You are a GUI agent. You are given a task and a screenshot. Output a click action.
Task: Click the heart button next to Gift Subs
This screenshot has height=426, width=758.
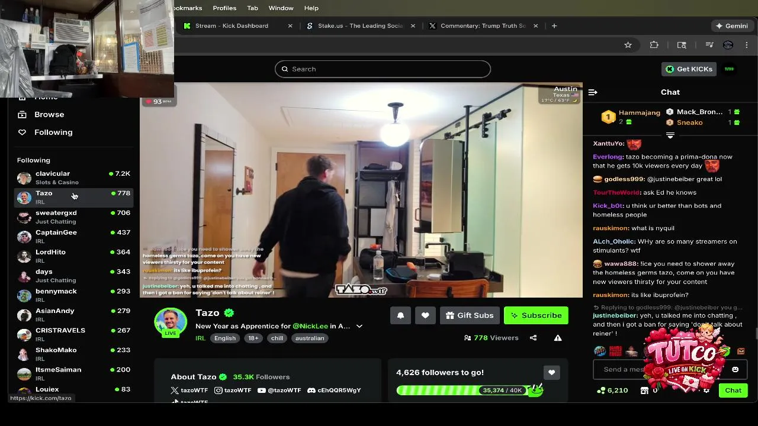425,315
